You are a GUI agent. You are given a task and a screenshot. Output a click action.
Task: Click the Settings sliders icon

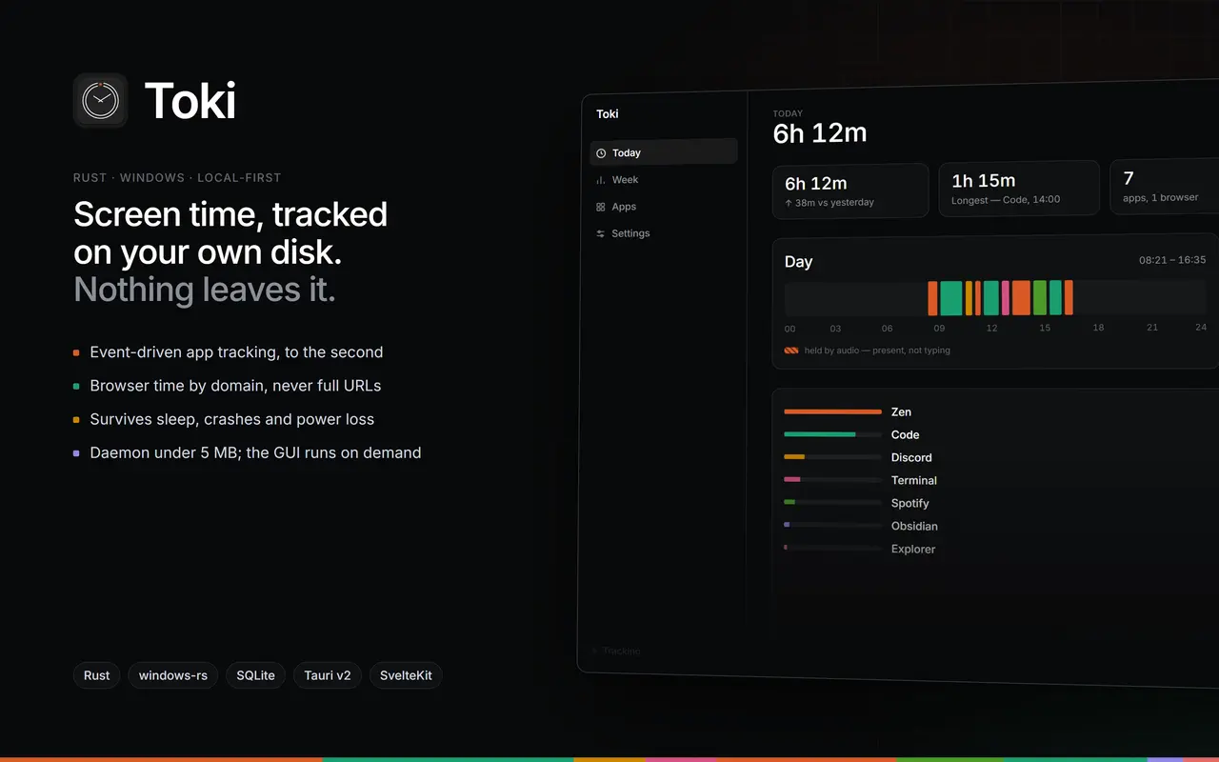point(601,233)
